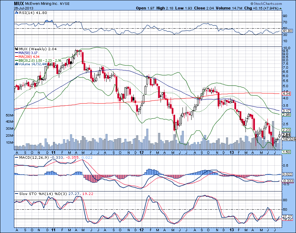This screenshot has height=233, width=296.
Task: Click the RSI(14) legend line icon
Action: pos(16,13)
